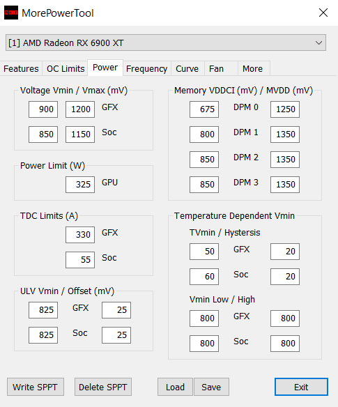Open the Fan tab
Viewport: 338px width, 407px height.
pos(216,69)
